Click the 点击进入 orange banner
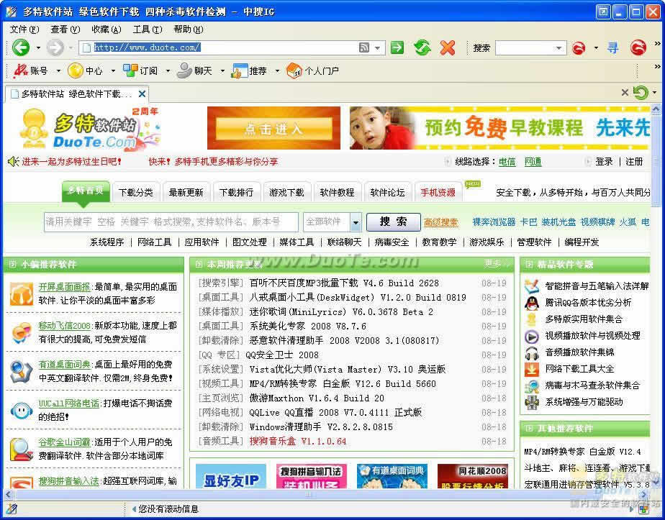Viewport: 665px width, 520px height. [273, 128]
